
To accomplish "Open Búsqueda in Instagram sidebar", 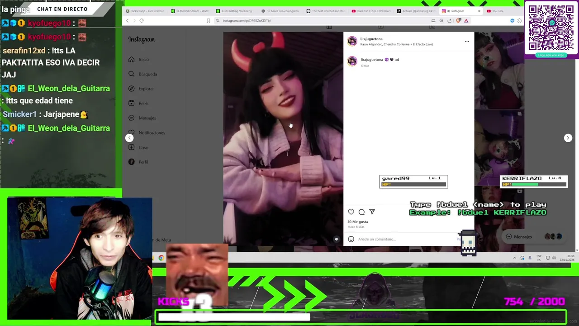I will (x=143, y=74).
